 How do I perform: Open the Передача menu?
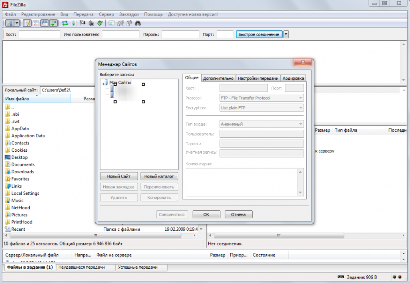[83, 14]
